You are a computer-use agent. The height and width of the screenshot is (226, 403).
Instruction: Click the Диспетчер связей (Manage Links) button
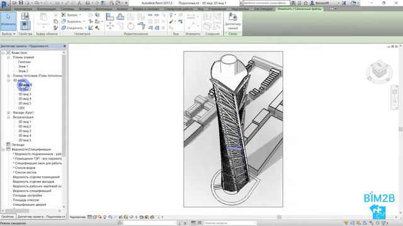coord(232,21)
